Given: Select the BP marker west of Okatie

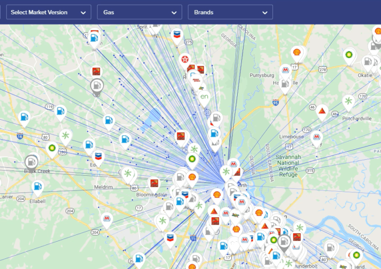Looking at the screenshot, I should pos(349,56).
